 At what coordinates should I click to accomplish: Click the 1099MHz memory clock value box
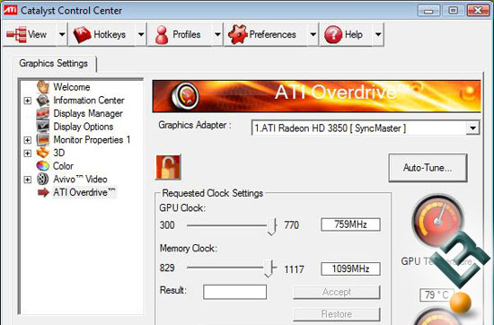350,269
